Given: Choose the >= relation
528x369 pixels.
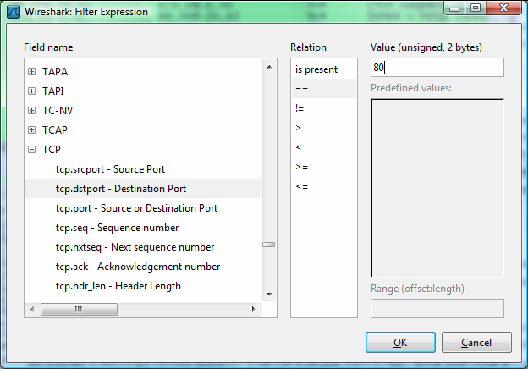Looking at the screenshot, I should pos(301,167).
